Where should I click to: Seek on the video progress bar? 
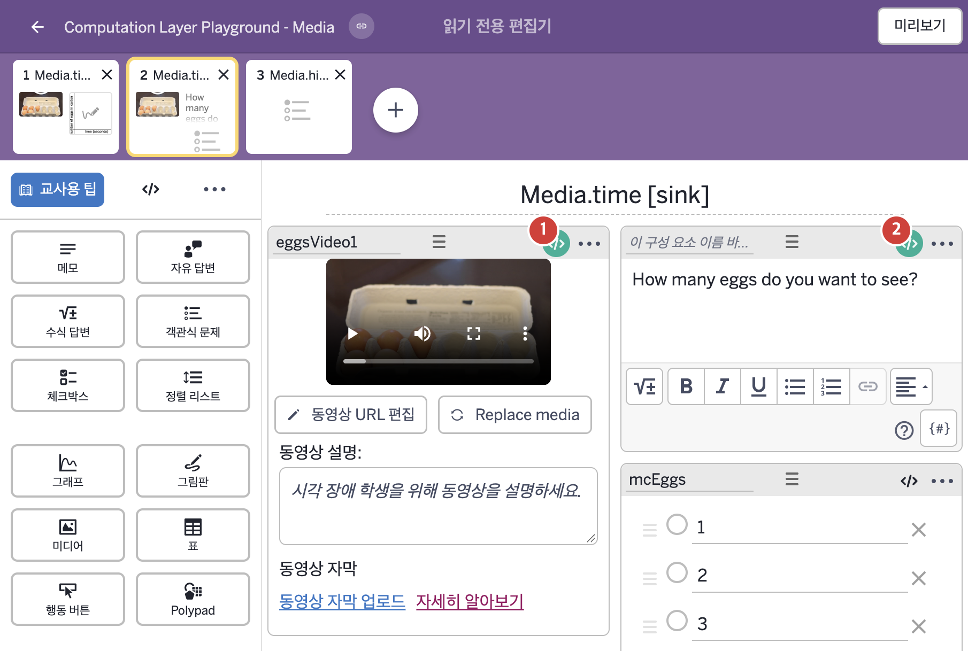(x=439, y=361)
